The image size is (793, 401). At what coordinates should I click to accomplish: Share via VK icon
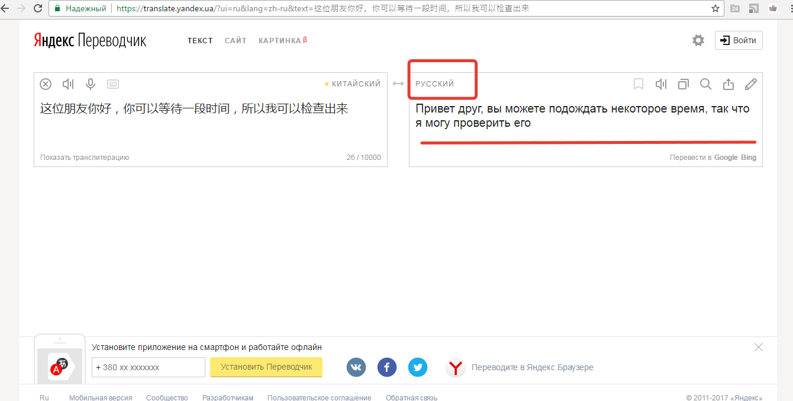(x=356, y=367)
